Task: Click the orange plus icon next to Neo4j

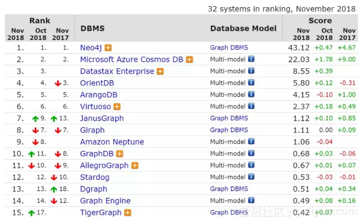Action: [x=108, y=48]
